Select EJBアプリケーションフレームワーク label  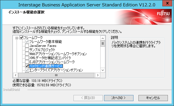[x=52, y=62]
